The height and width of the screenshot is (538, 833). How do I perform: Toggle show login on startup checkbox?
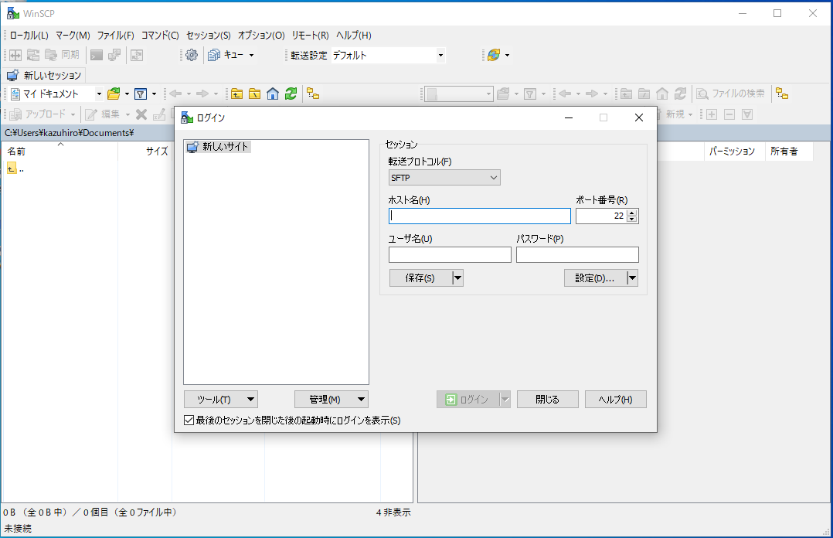point(189,421)
